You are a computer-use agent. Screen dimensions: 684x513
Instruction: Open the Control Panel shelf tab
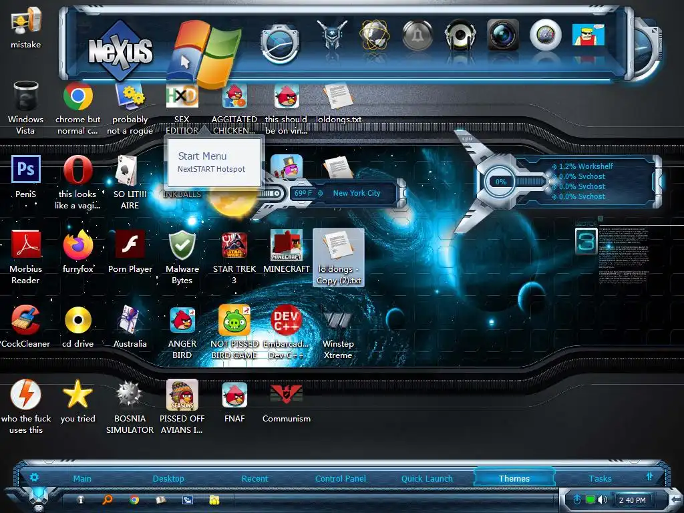340,478
